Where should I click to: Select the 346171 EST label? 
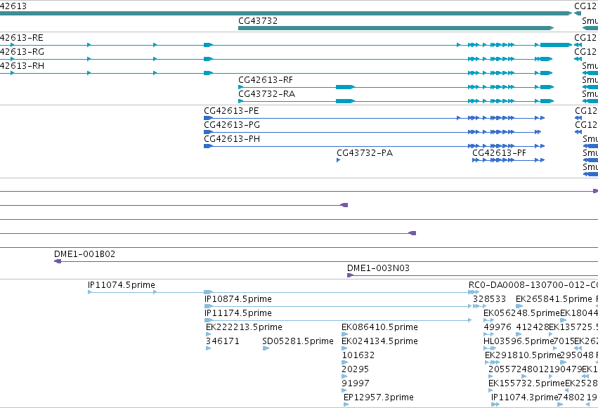(x=223, y=341)
